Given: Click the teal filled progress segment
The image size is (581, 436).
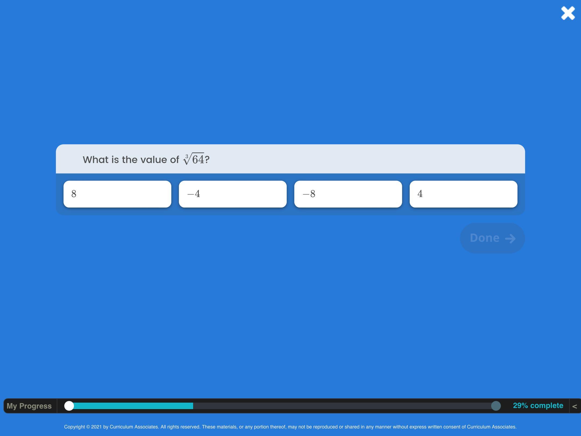Looking at the screenshot, I should [133, 406].
